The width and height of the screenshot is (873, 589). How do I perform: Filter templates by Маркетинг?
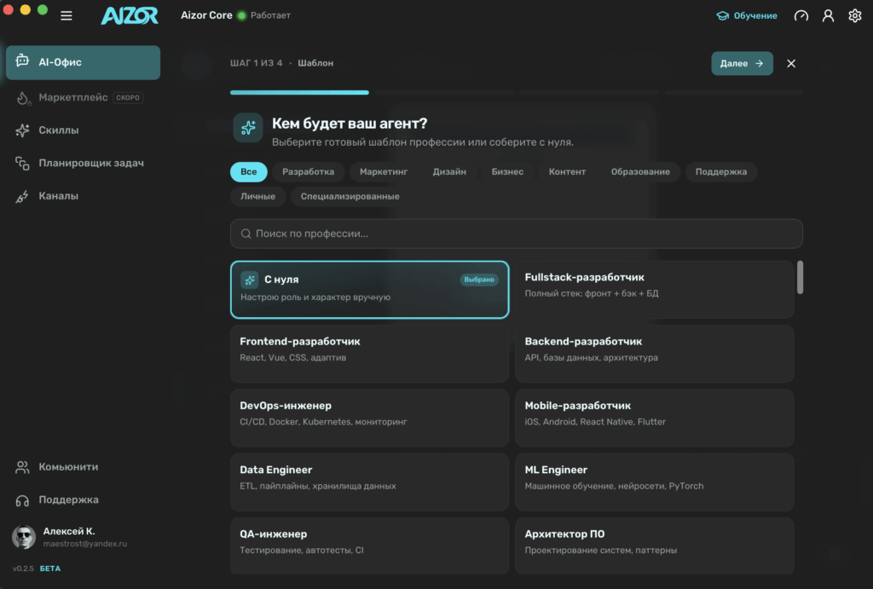pos(384,171)
